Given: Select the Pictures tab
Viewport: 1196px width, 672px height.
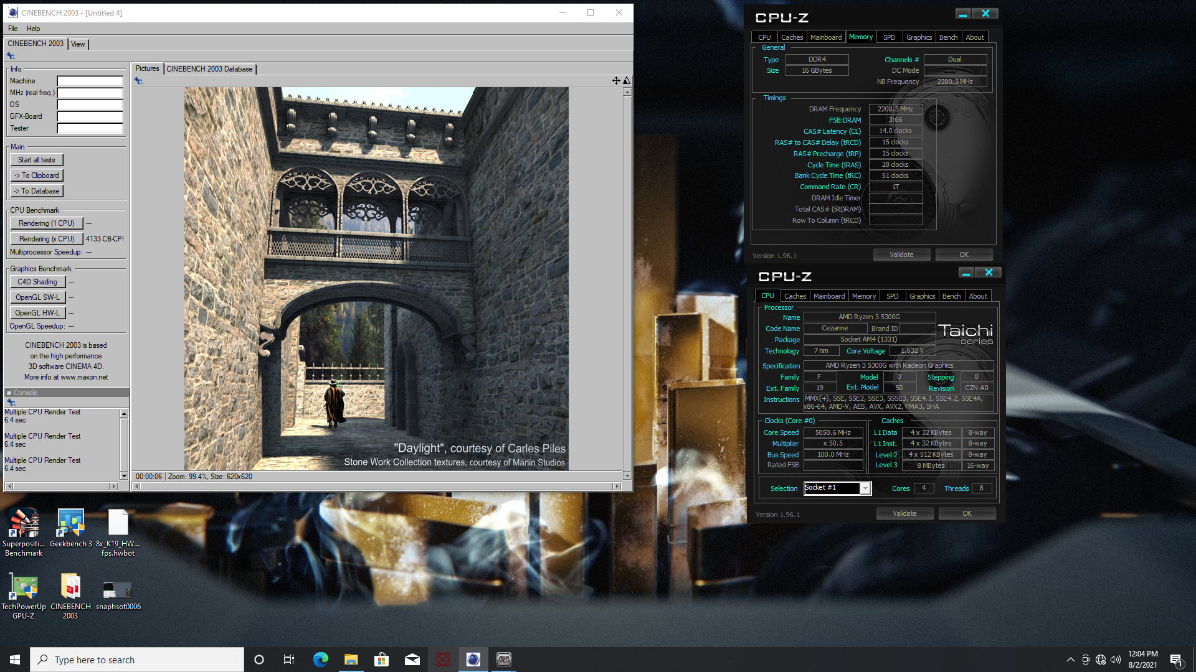Looking at the screenshot, I should 148,68.
